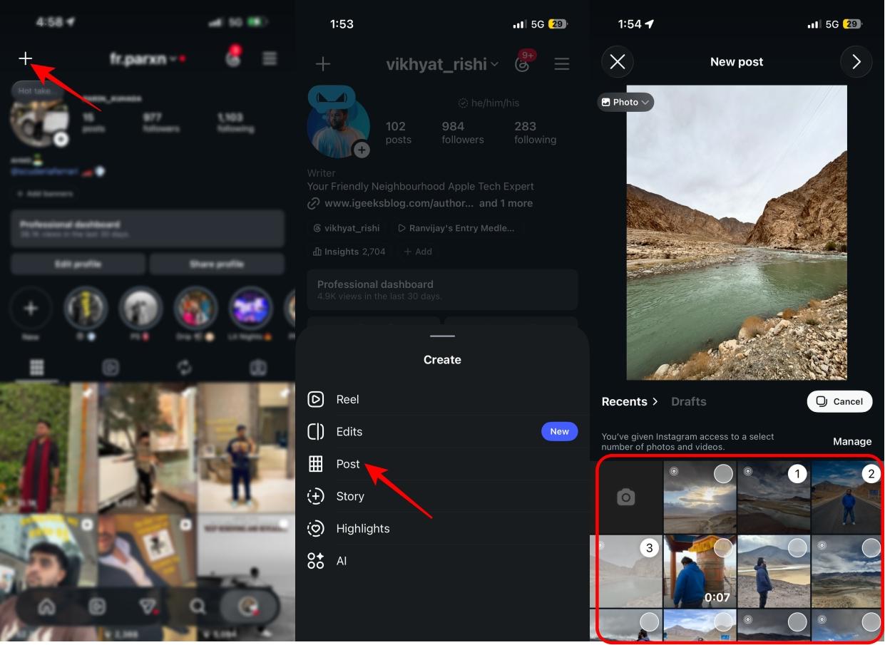Expand the Recents album chevron
The width and height of the screenshot is (885, 645).
655,401
